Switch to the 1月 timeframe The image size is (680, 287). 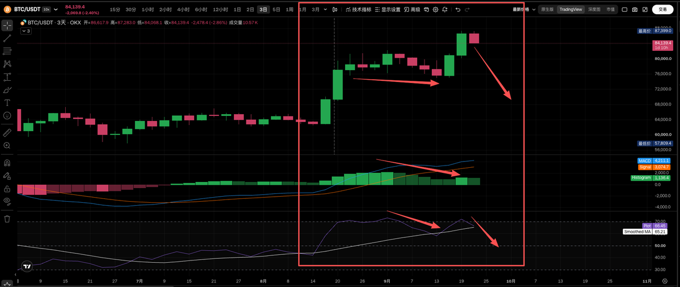303,10
